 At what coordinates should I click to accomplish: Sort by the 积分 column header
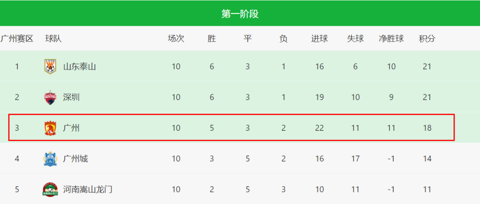point(427,39)
